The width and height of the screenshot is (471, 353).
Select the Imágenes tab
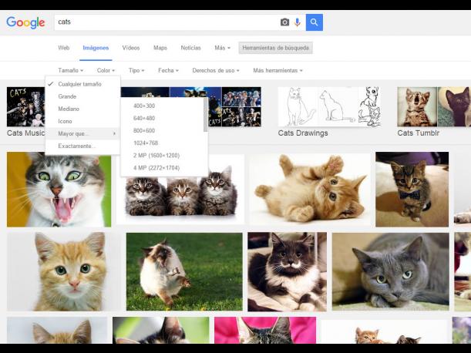[96, 48]
